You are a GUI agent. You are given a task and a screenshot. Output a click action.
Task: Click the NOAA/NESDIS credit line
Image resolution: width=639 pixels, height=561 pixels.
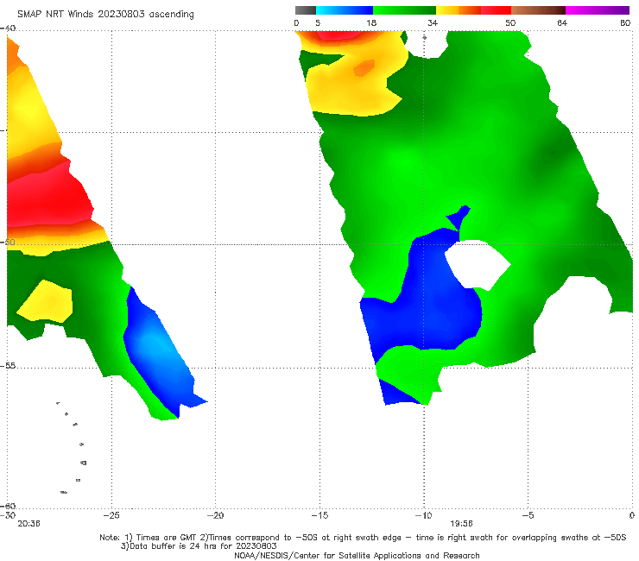(357, 556)
